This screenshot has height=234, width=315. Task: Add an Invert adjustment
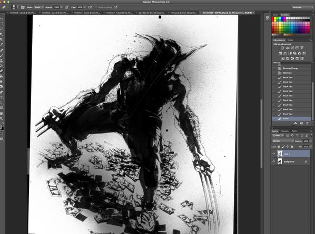283,58
